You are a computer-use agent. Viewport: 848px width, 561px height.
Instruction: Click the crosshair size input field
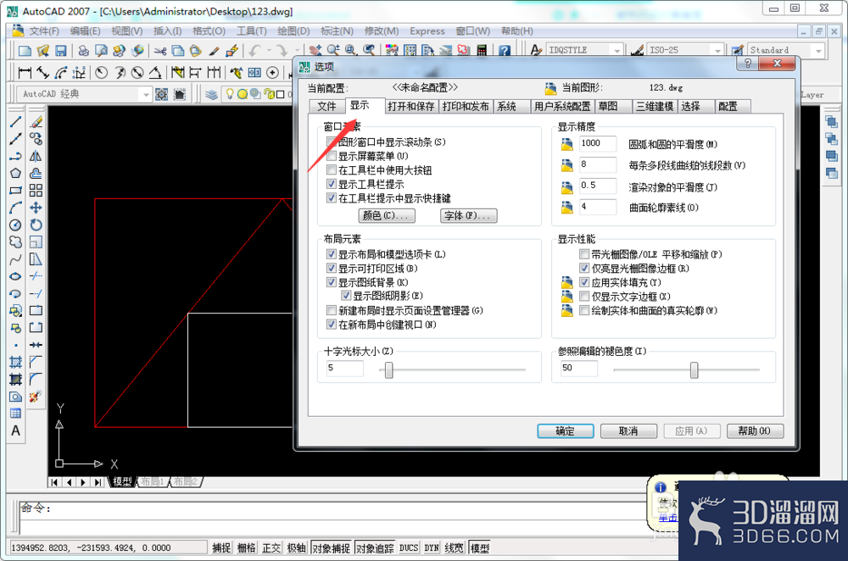click(x=344, y=368)
